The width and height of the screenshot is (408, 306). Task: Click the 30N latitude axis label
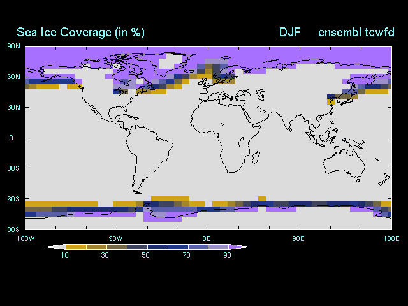click(x=13, y=107)
